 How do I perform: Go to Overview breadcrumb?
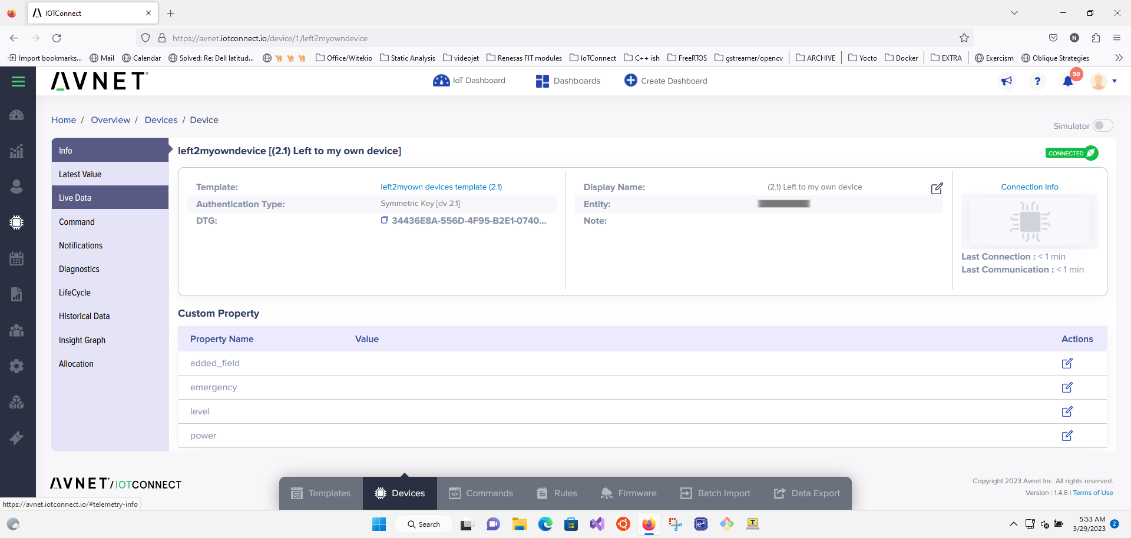(110, 120)
